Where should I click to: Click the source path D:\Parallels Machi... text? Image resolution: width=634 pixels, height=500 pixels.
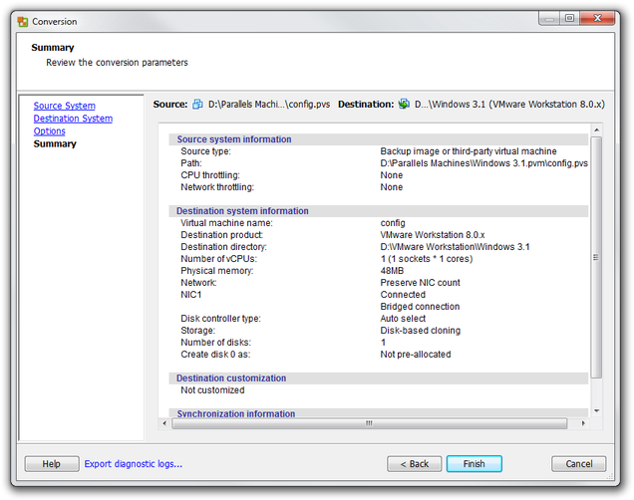269,105
